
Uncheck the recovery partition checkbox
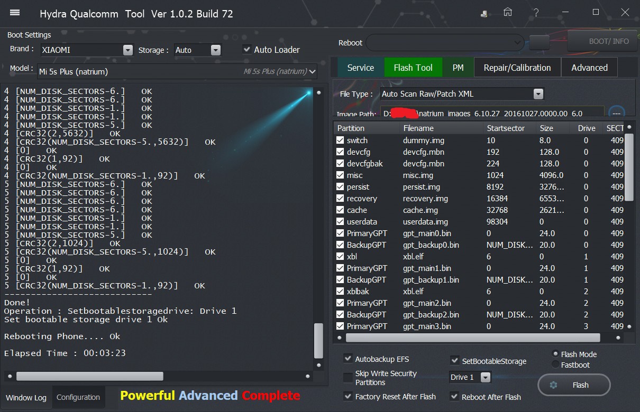(x=340, y=198)
